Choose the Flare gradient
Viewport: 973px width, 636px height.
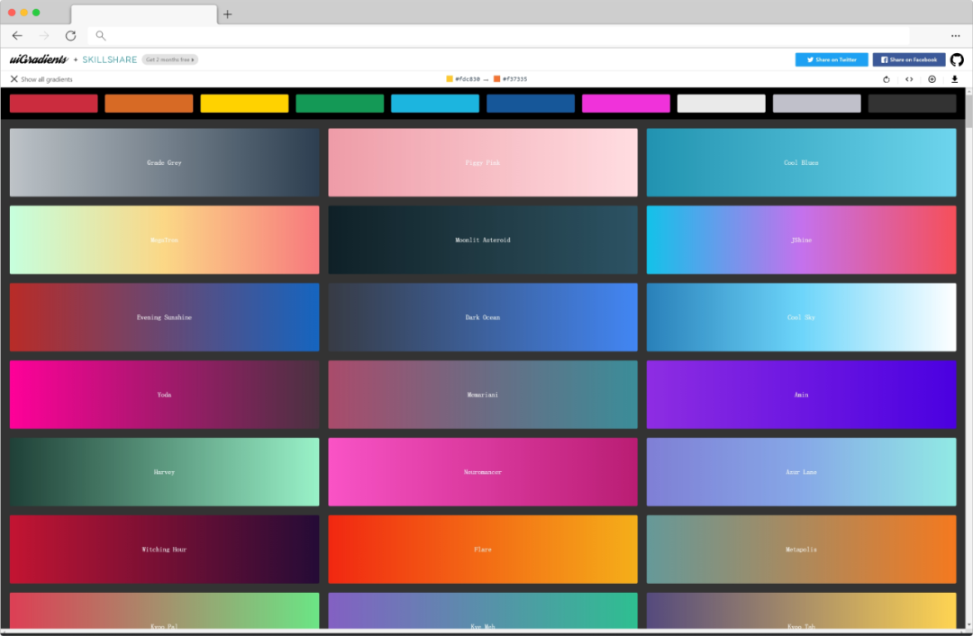click(483, 550)
